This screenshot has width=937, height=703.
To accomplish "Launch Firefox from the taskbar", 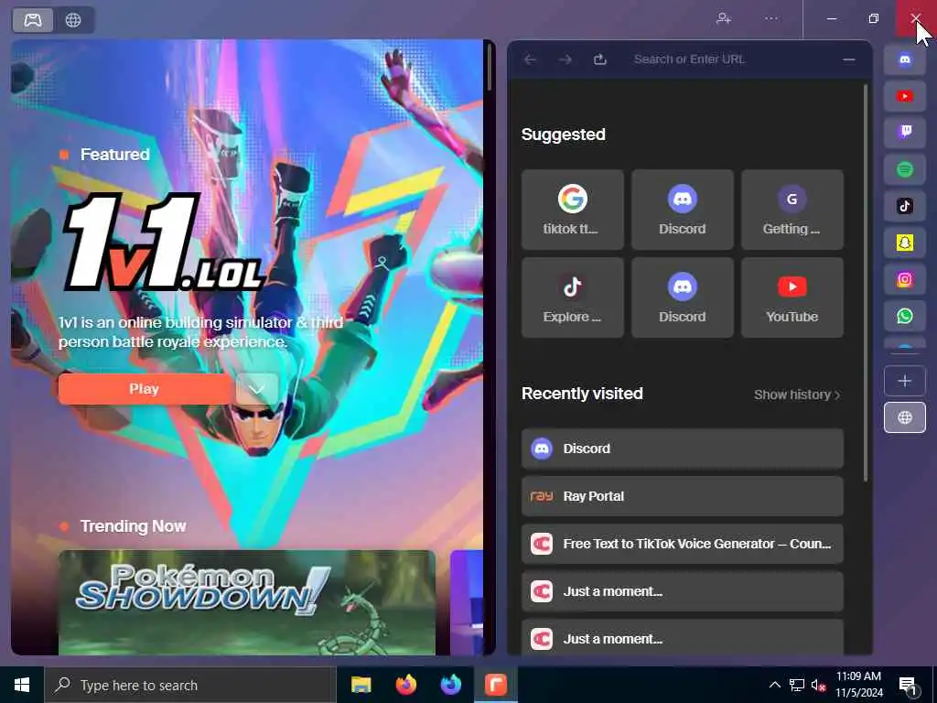I will point(405,685).
